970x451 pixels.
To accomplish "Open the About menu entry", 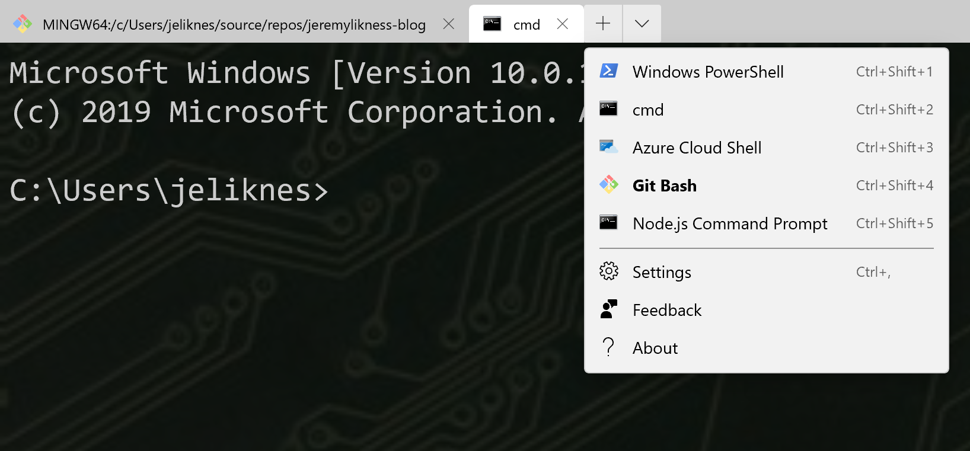I will click(x=767, y=347).
